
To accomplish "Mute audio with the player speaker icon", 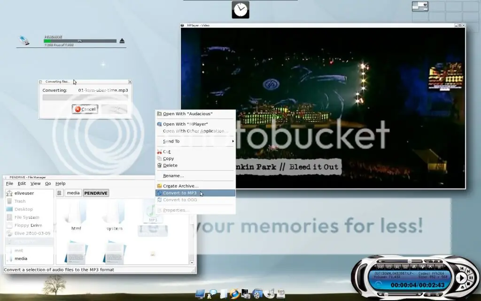I will coord(380,261).
